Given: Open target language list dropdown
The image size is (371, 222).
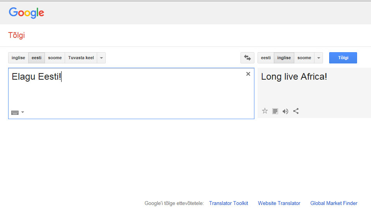Looking at the screenshot, I should [318, 58].
